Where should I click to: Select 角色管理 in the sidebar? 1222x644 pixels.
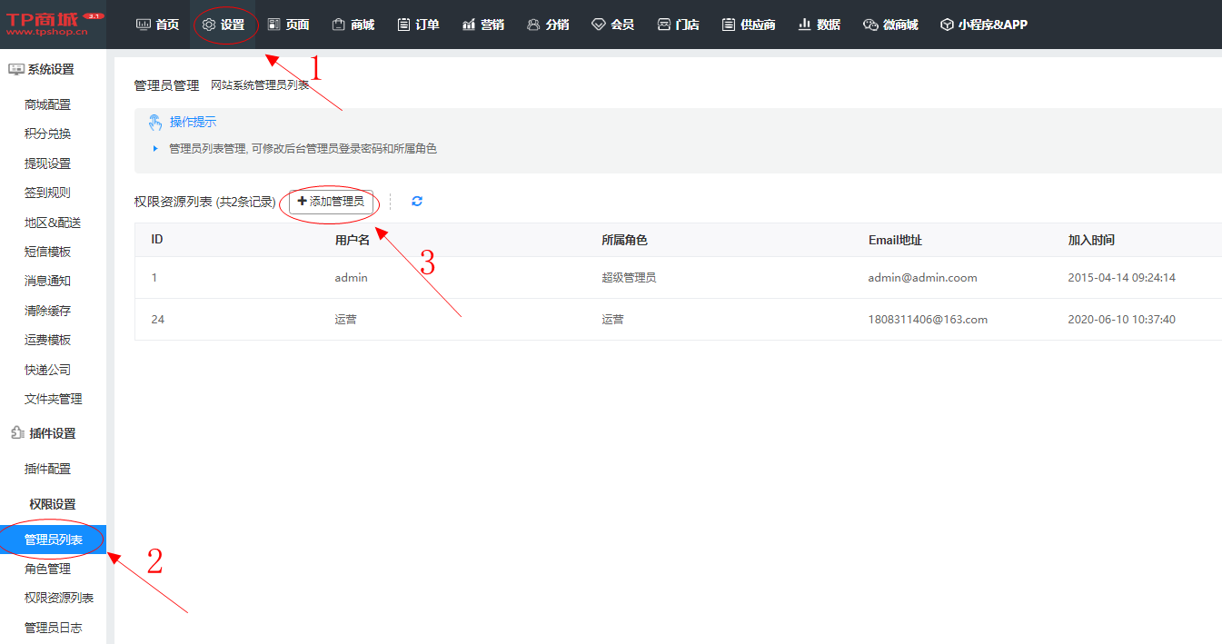coord(47,569)
